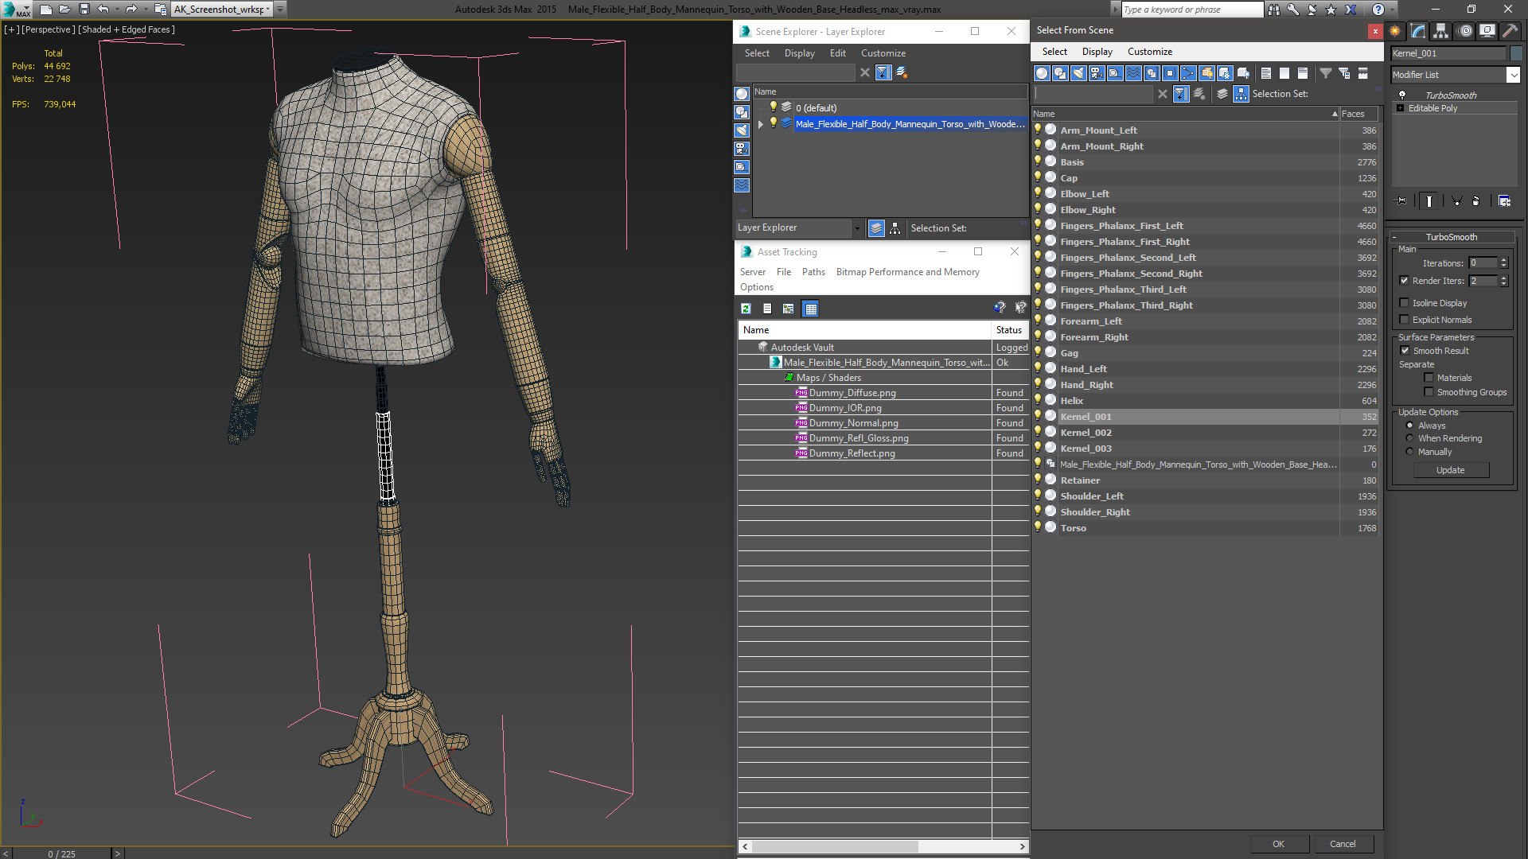The height and width of the screenshot is (859, 1528).
Task: Click the OK button in Select From Scene
Action: (x=1278, y=844)
